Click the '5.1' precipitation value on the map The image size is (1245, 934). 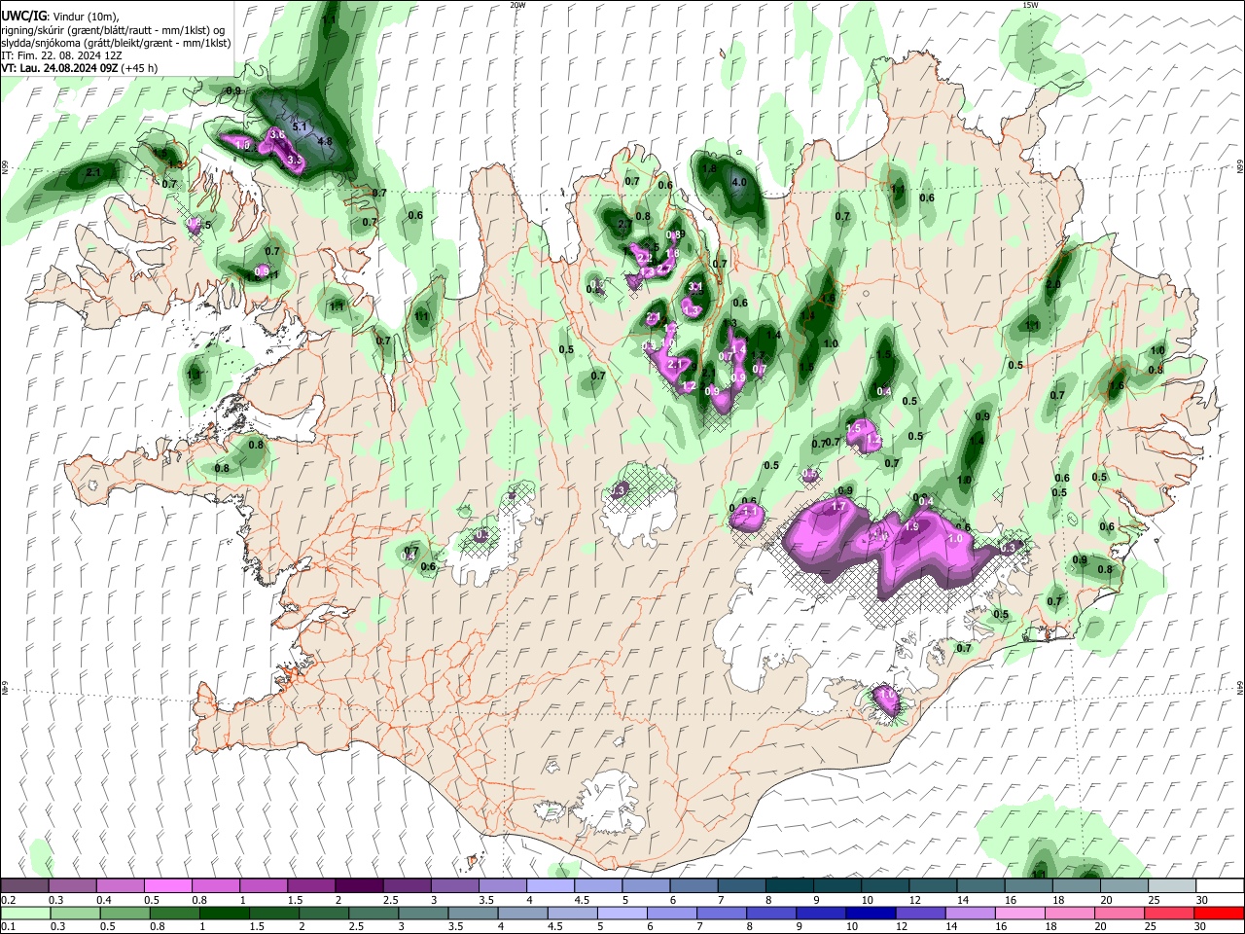(300, 126)
